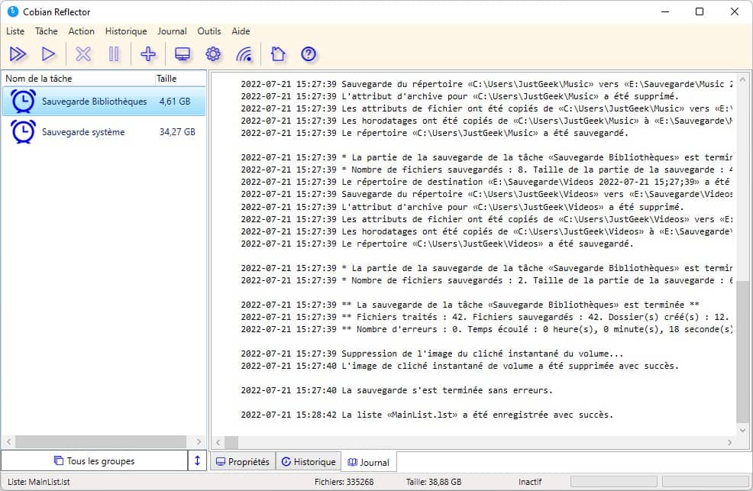Viewport: 753px width, 491px height.
Task: Open the Liste menu
Action: [15, 31]
